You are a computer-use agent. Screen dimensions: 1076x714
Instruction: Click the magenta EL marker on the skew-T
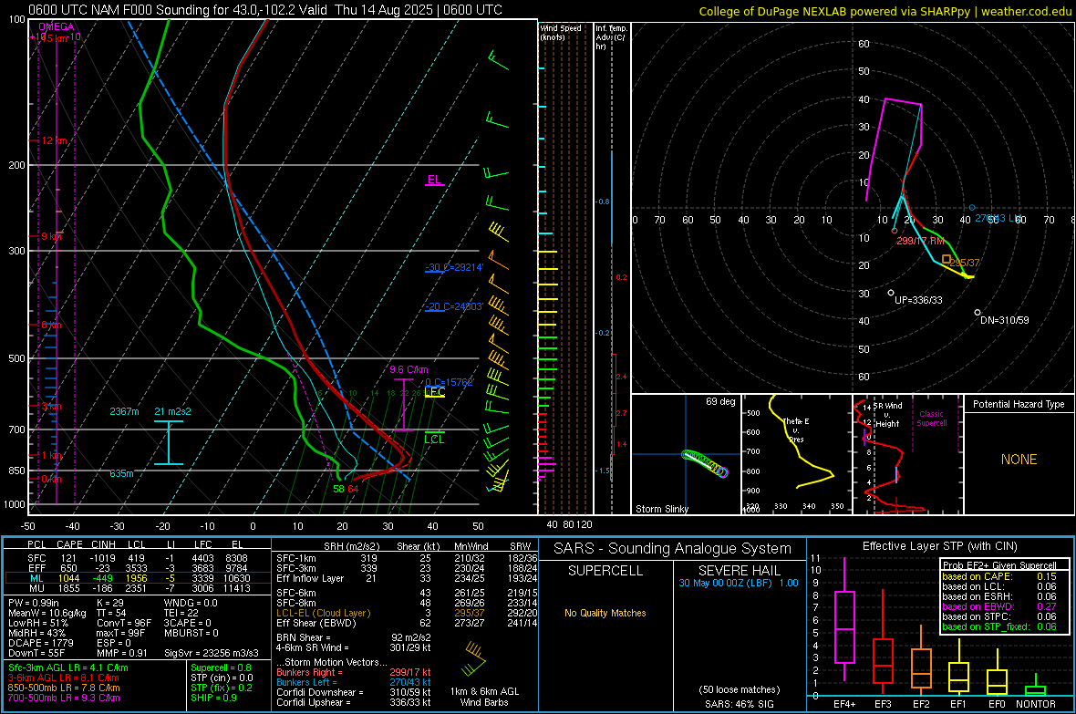(434, 181)
